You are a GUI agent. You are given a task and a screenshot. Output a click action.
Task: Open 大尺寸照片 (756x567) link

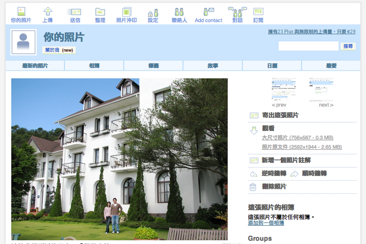point(298,138)
